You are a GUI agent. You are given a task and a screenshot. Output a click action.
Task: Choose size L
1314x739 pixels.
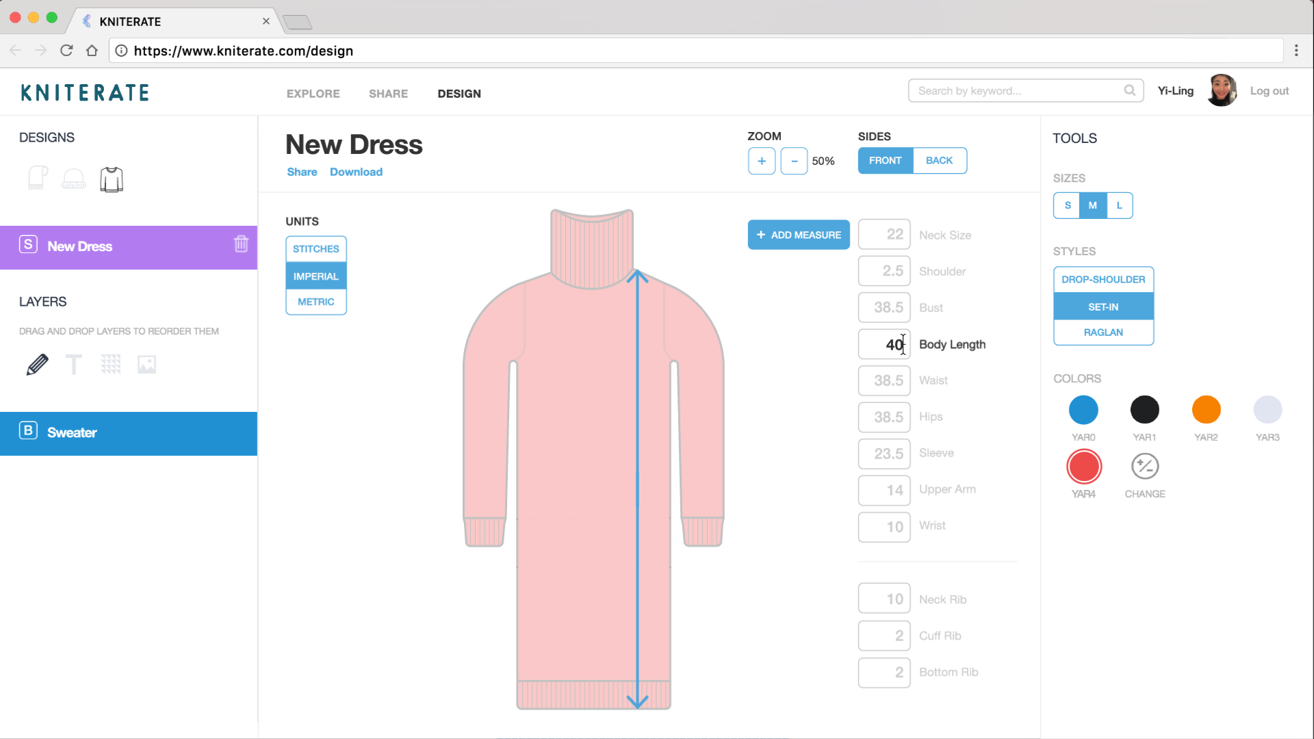(1120, 205)
